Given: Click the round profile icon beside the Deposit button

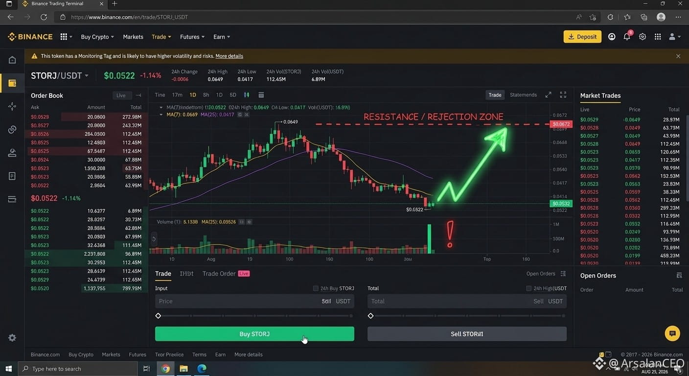Looking at the screenshot, I should pos(612,37).
